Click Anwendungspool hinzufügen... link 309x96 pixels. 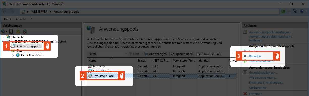click(x=270, y=32)
